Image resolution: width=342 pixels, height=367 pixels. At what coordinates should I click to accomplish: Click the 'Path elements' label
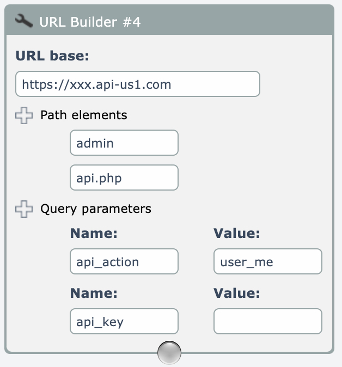83,115
